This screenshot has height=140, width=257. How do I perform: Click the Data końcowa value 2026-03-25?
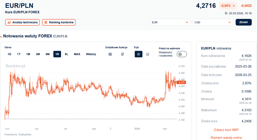[x=243, y=75]
